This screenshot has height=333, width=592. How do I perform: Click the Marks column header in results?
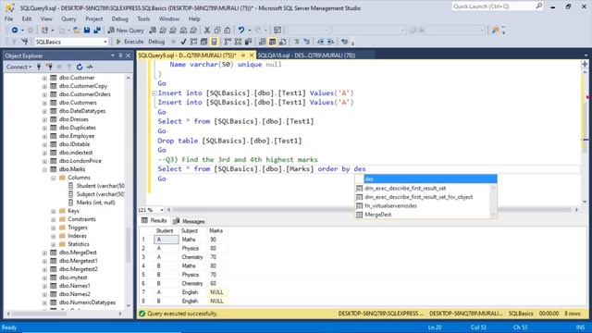216,230
